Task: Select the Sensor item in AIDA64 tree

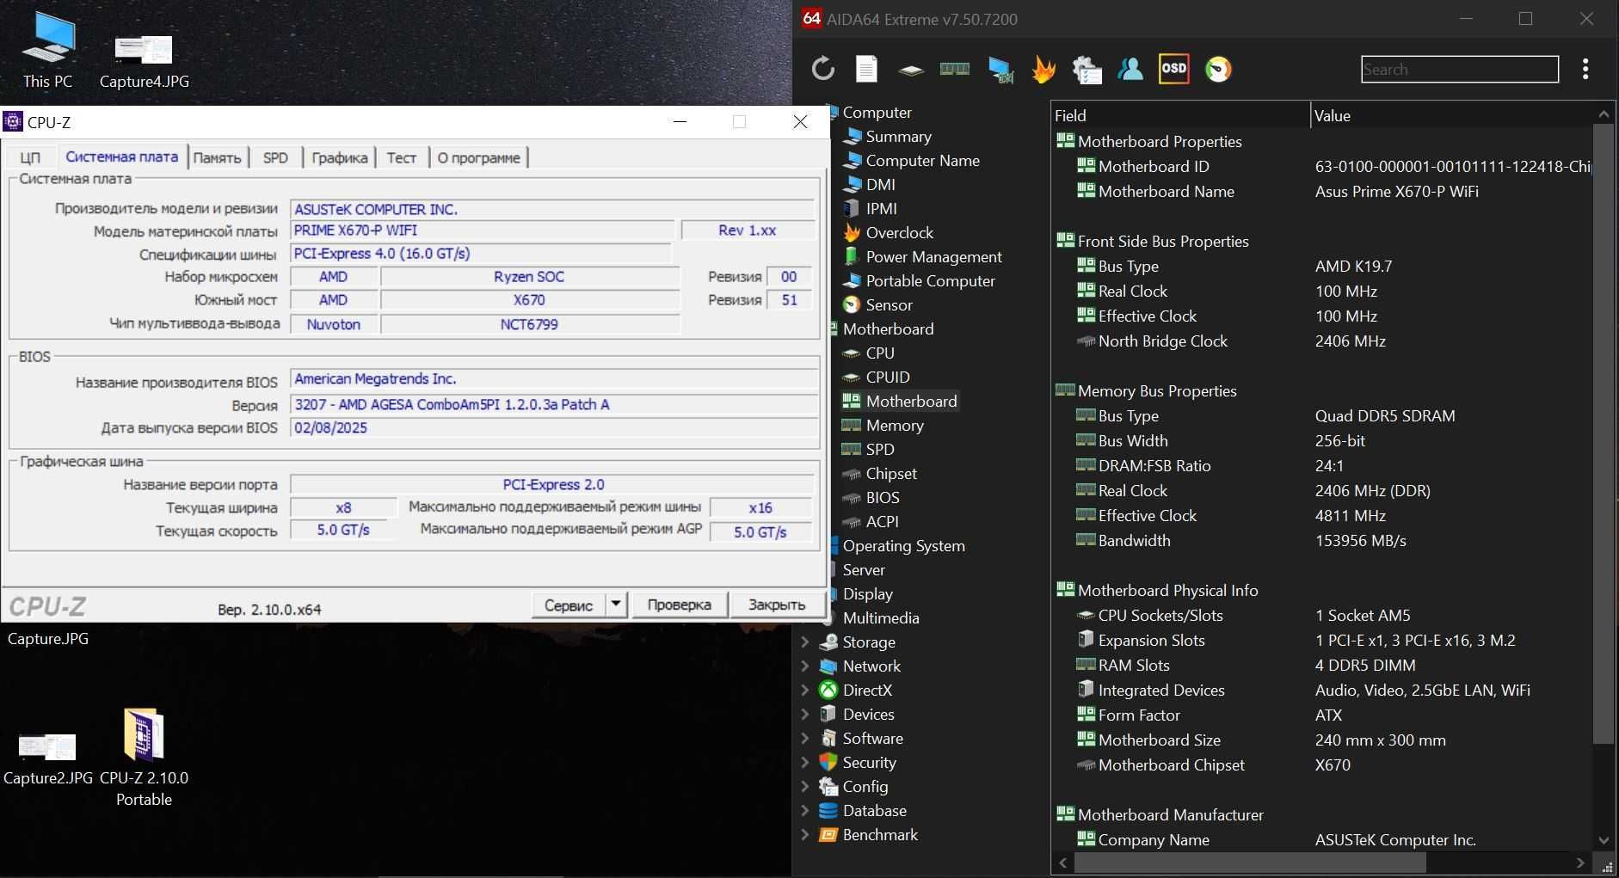Action: tap(889, 305)
